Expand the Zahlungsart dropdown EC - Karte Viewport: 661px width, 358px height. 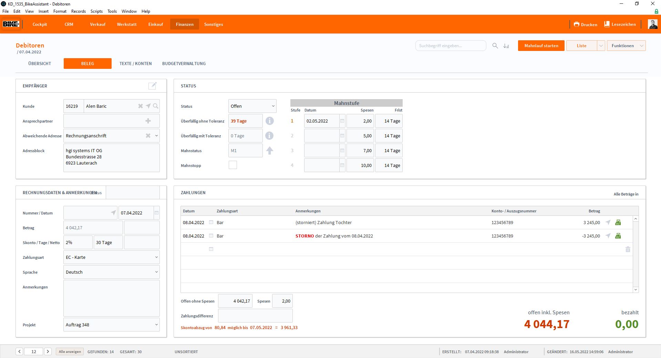point(111,257)
